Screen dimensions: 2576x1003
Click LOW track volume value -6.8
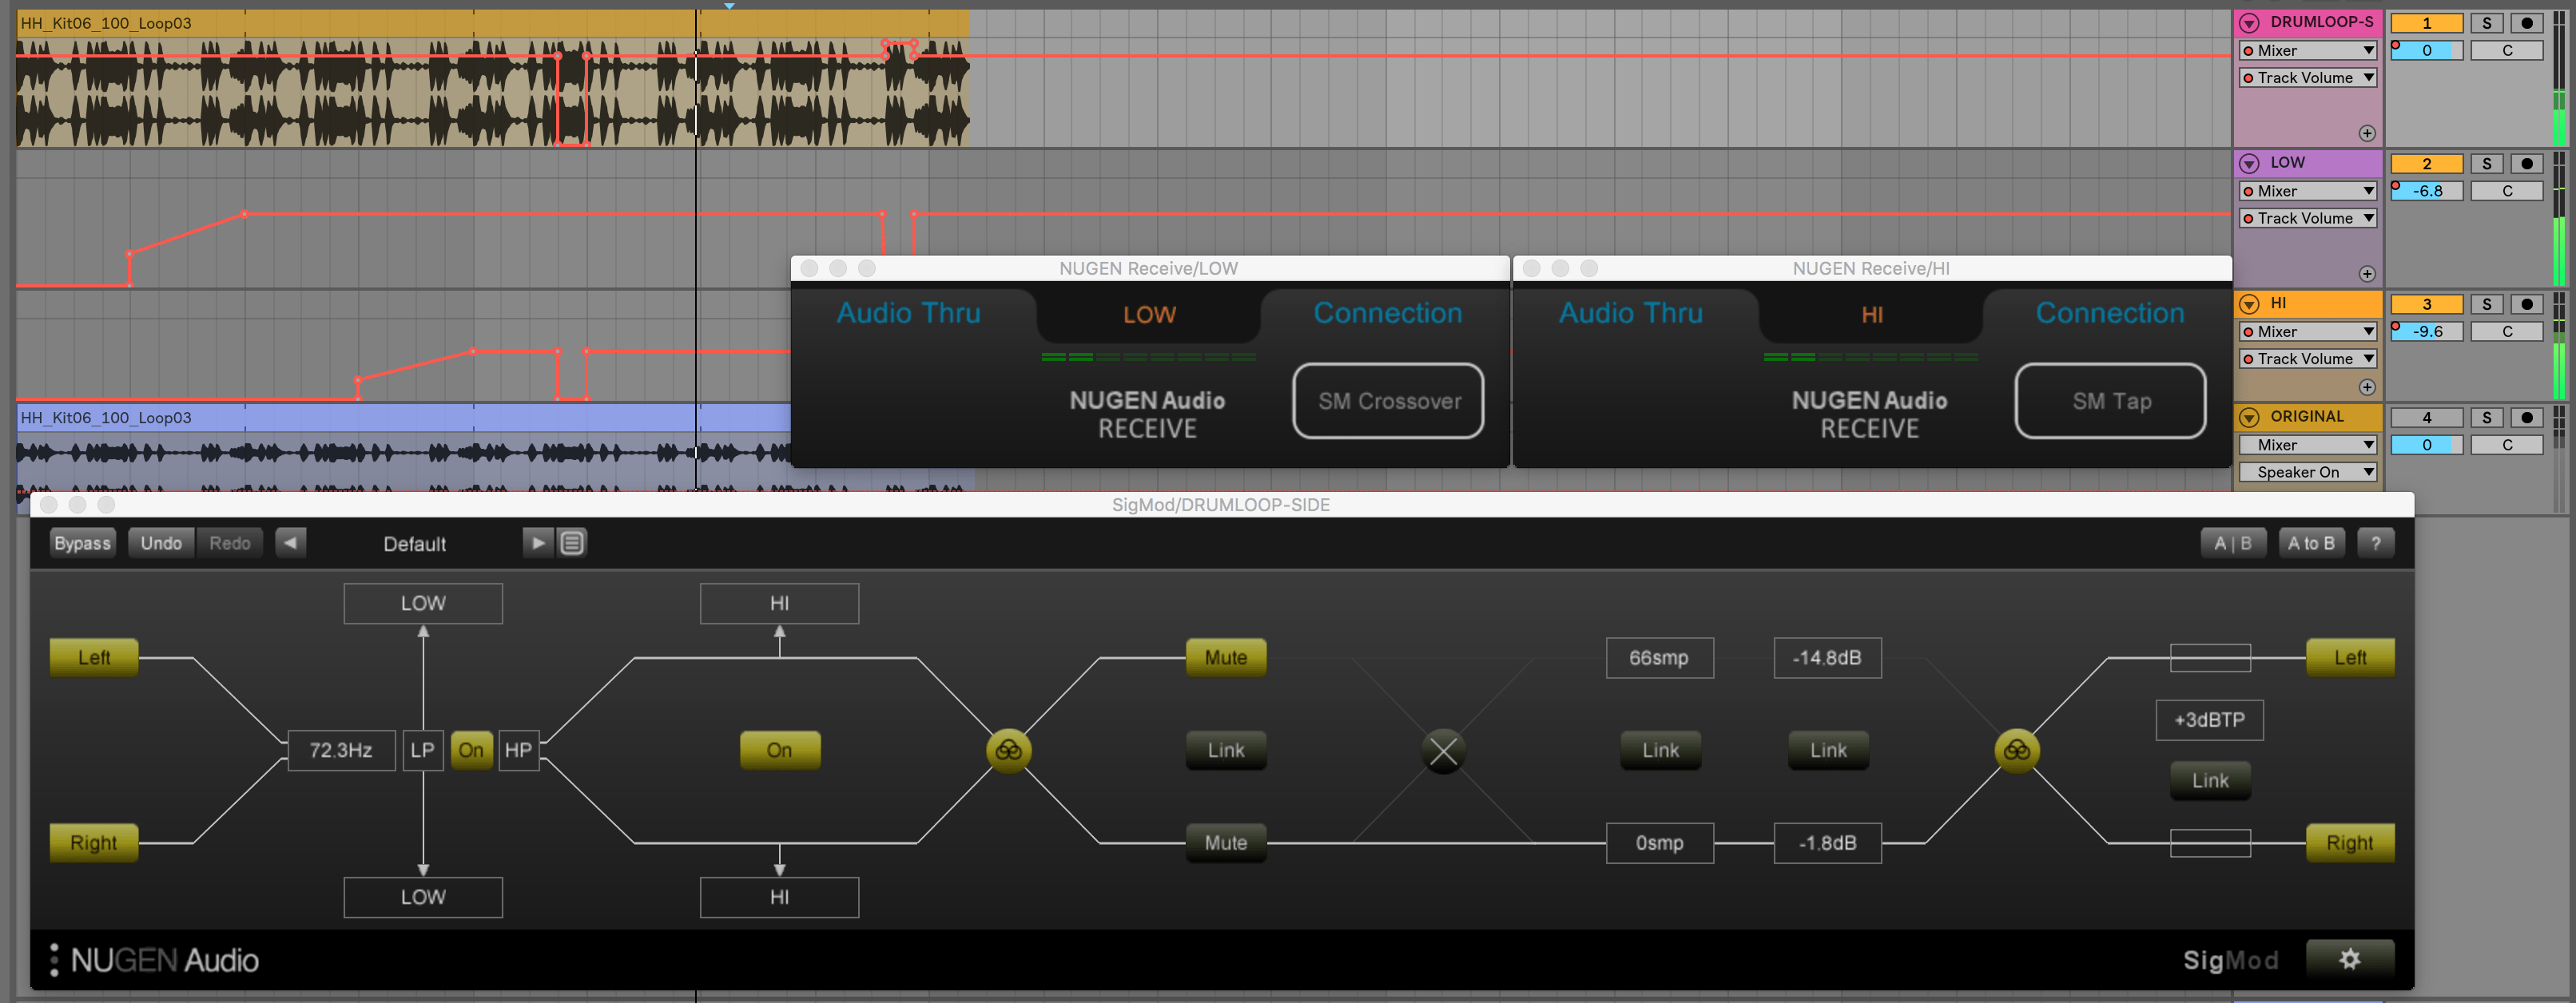(x=2426, y=191)
